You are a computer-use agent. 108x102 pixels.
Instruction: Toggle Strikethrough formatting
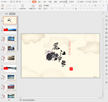(60, 9)
